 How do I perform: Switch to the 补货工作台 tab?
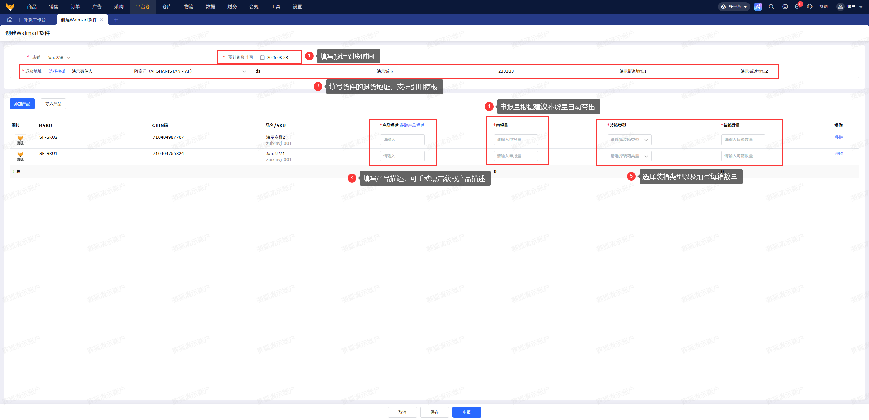click(35, 20)
